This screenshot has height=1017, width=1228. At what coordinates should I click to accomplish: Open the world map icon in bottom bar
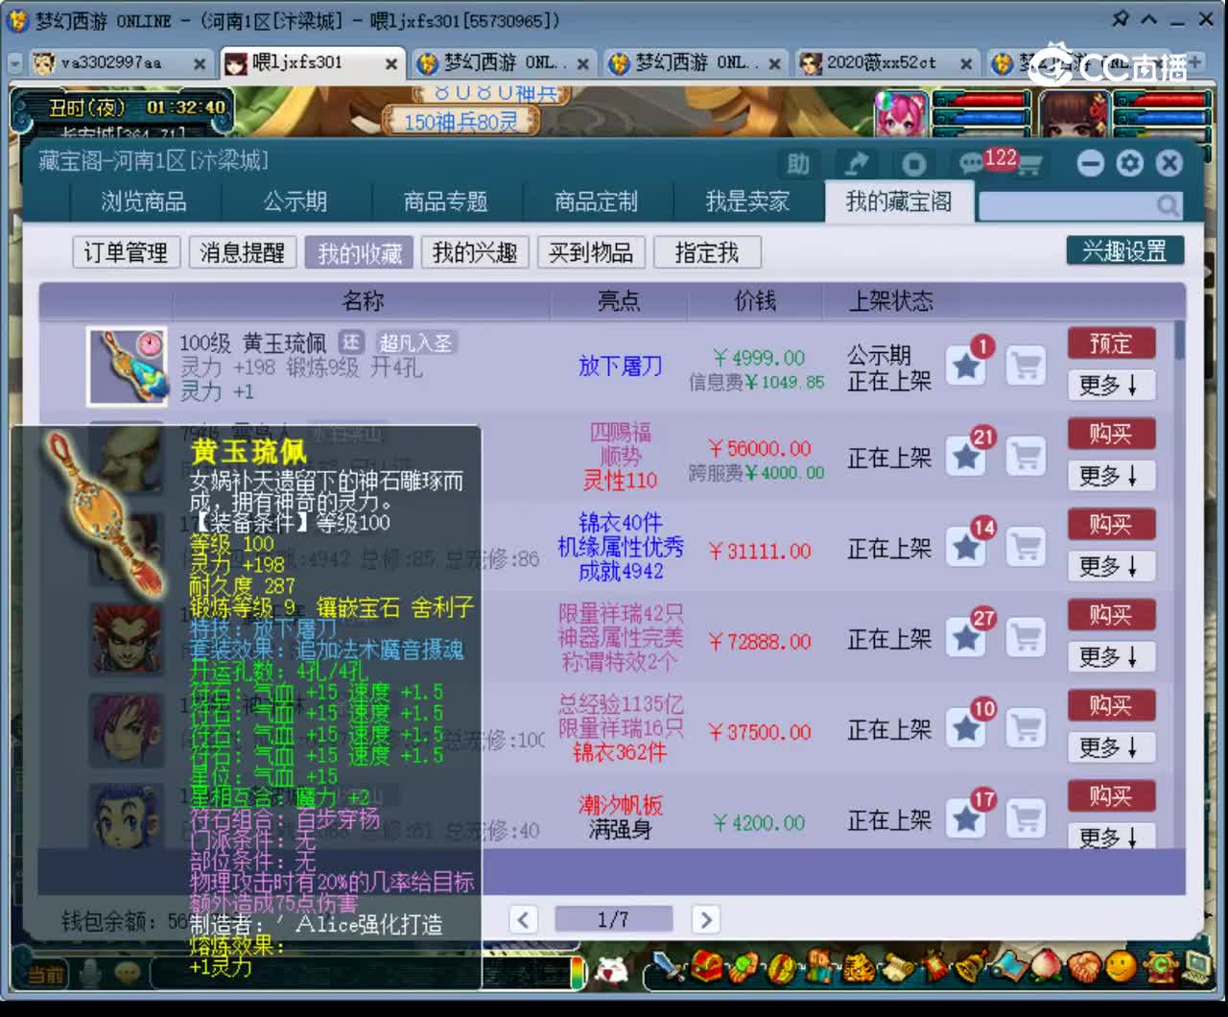[1009, 967]
